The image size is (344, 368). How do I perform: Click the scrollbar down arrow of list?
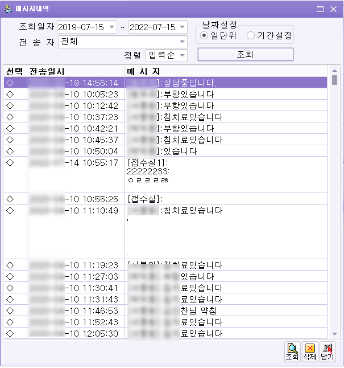pyautogui.click(x=335, y=334)
